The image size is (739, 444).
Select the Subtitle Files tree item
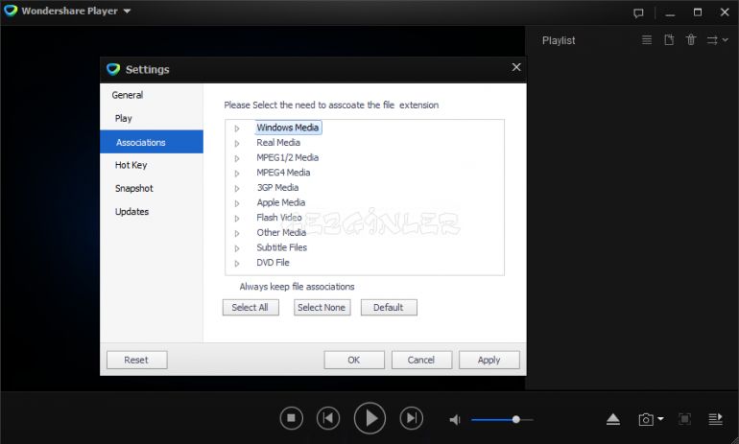(x=282, y=247)
